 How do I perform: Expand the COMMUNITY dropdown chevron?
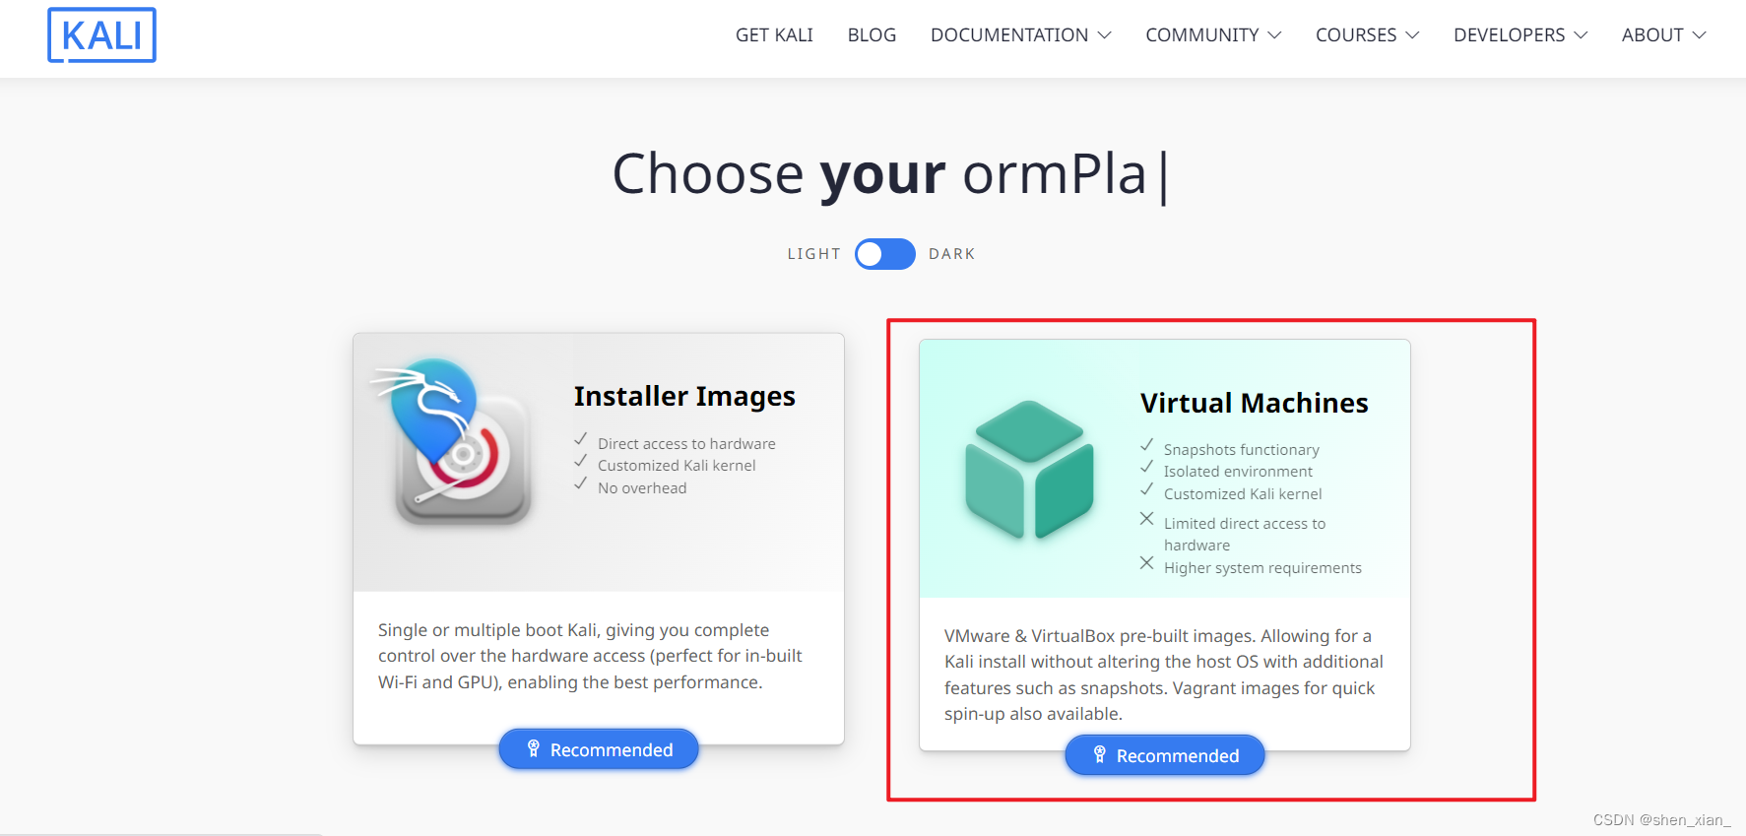tap(1274, 35)
